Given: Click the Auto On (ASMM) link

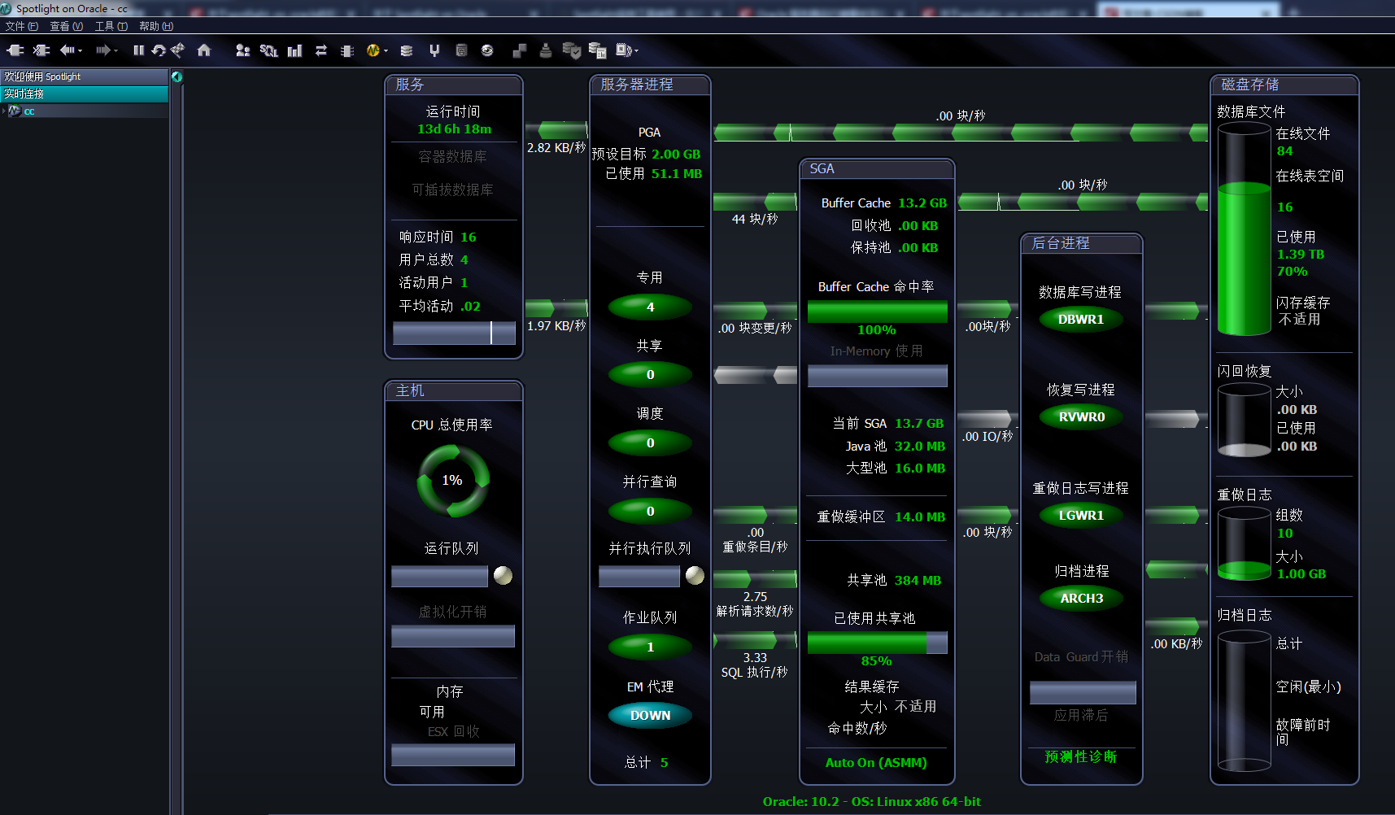Looking at the screenshot, I should coord(876,763).
